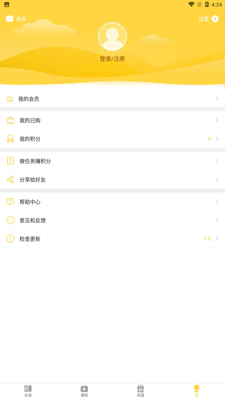Tap the shopping bag purchased icon
Screen dimensions: 225x400
10,120
